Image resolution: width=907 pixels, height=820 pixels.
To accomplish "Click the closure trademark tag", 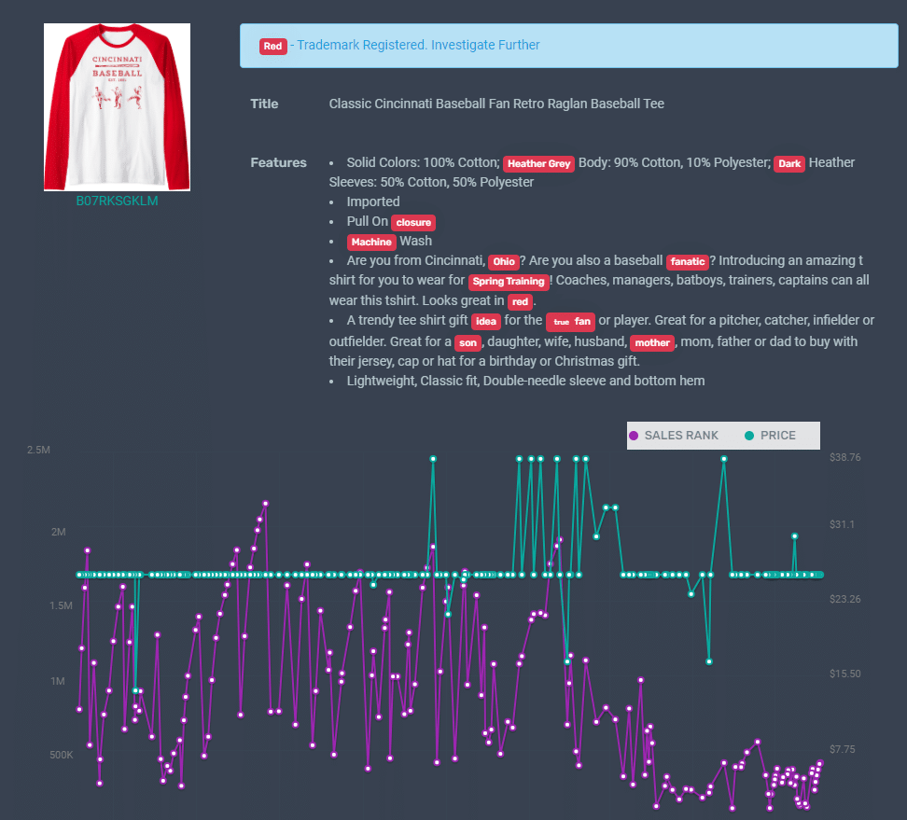I will point(413,223).
